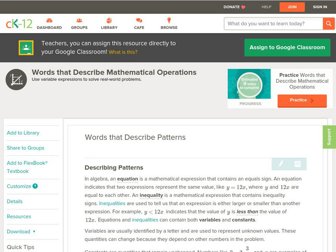This screenshot has height=252, width=336.
Task: Click the 'Quick Tips' sidebar label
Action: pyautogui.click(x=21, y=247)
